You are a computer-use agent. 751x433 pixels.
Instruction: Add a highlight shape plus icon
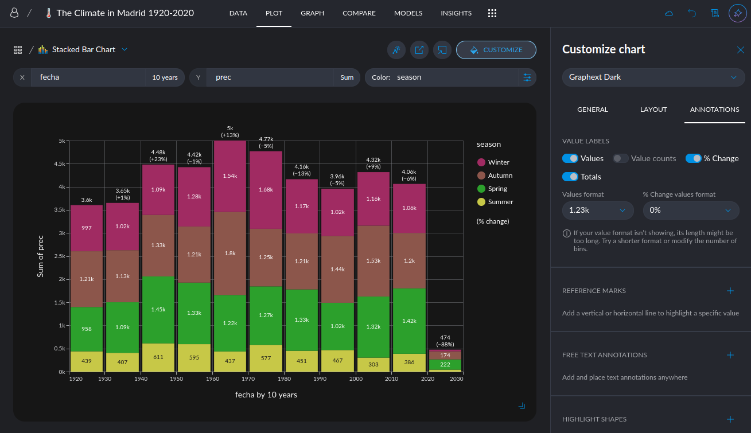click(x=730, y=419)
